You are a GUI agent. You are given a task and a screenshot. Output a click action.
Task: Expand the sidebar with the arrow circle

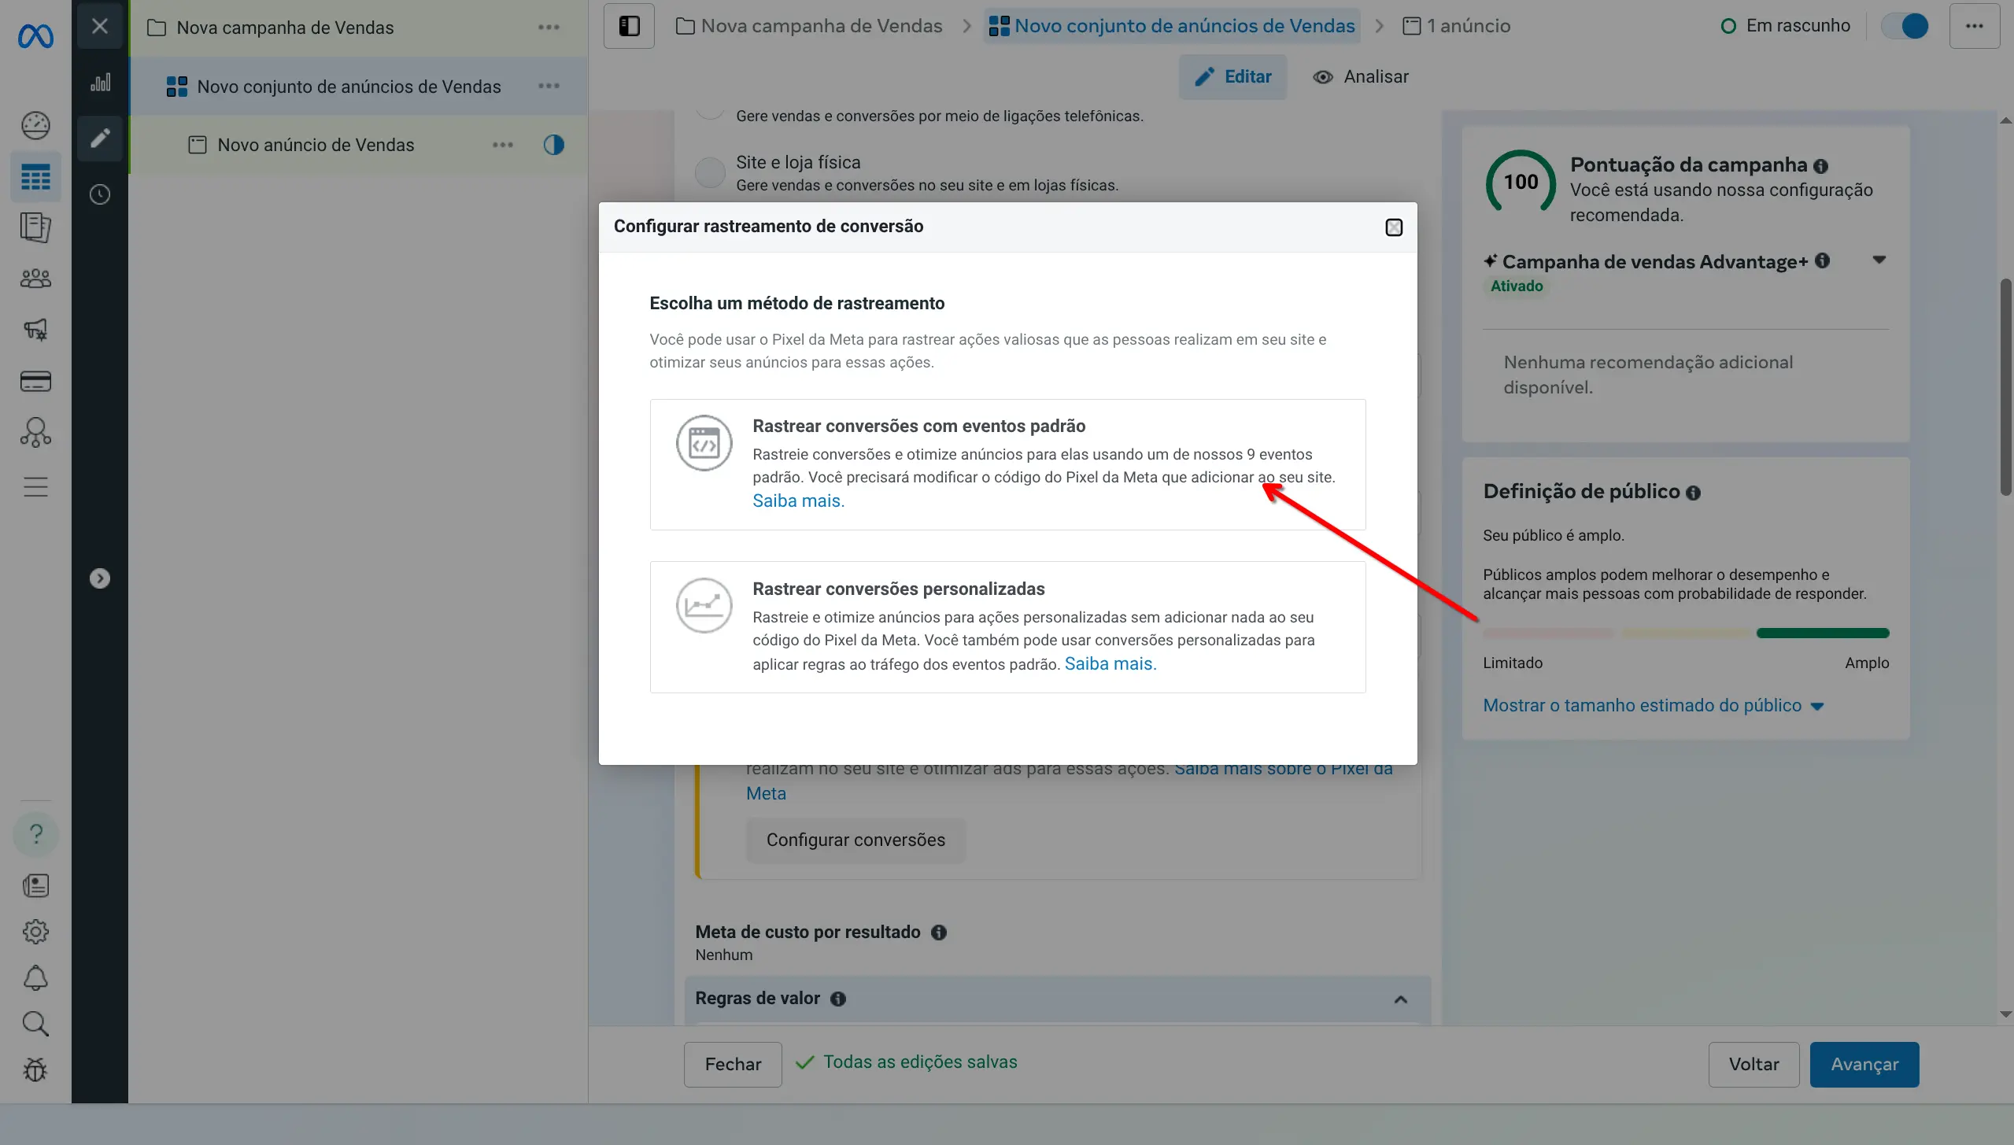pos(100,578)
